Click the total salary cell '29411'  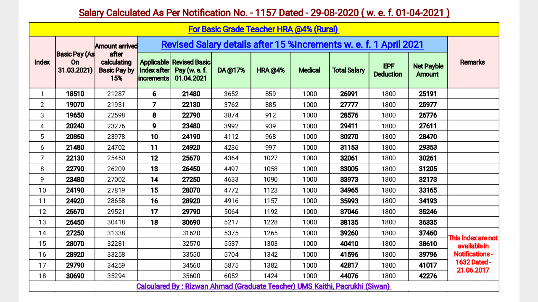tap(349, 126)
